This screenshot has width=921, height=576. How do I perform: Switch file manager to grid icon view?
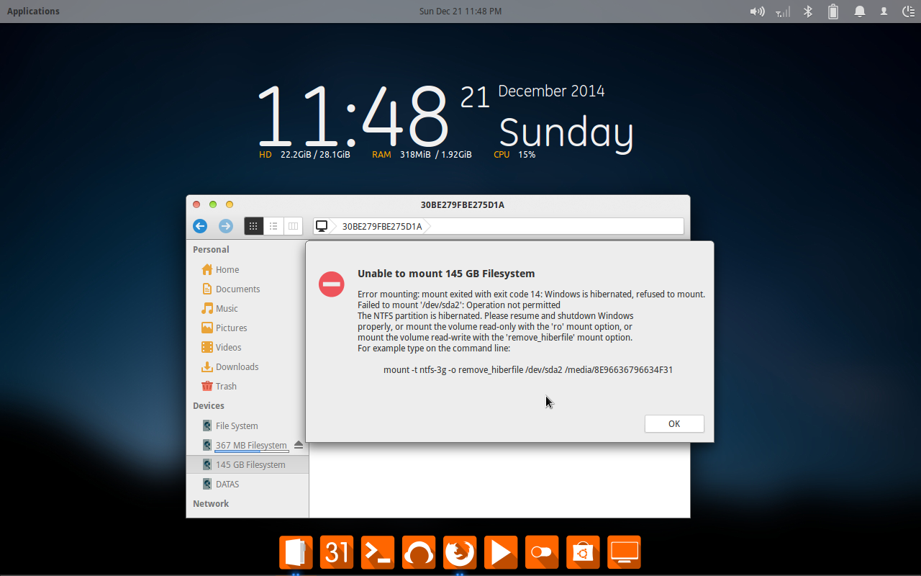pyautogui.click(x=253, y=226)
